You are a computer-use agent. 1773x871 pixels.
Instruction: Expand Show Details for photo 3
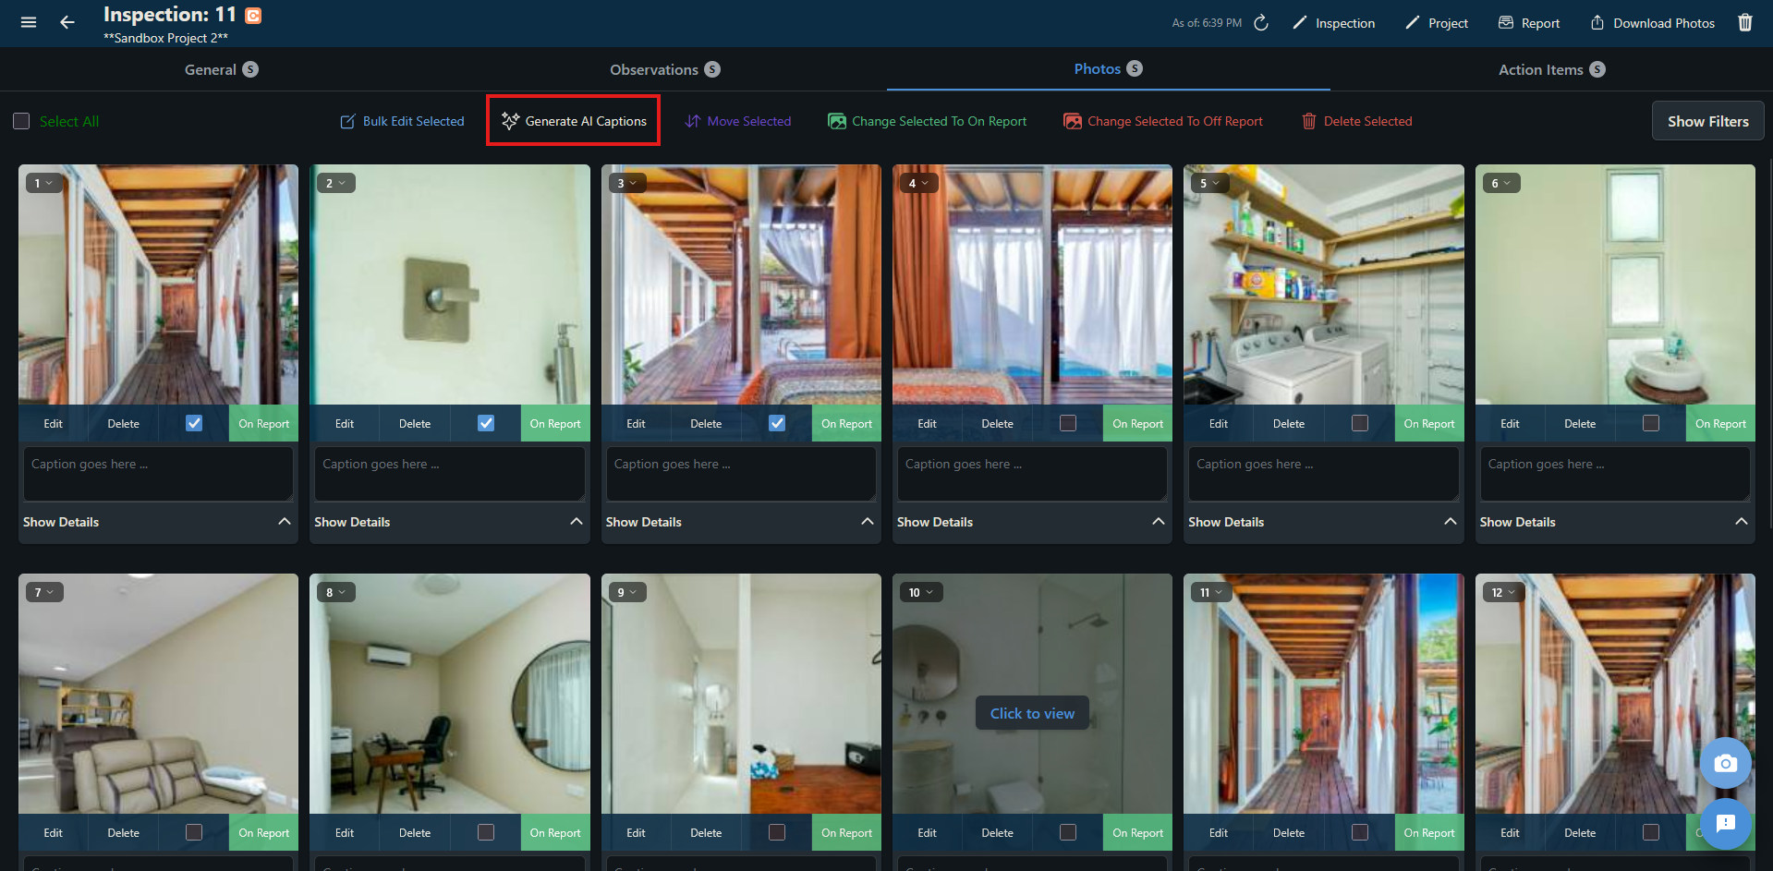tap(741, 522)
